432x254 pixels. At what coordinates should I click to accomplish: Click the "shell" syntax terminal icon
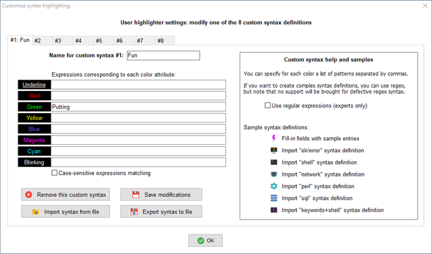point(273,162)
